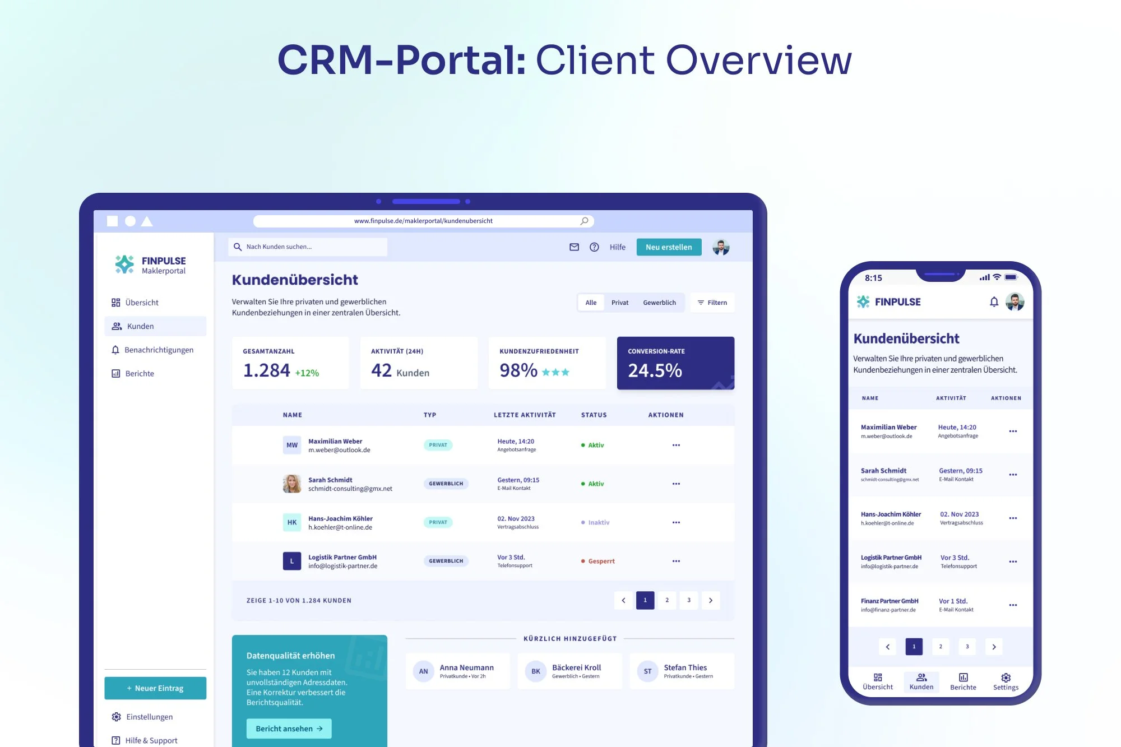
Task: Switch to the Kunden section in the sidebar
Action: [x=140, y=326]
